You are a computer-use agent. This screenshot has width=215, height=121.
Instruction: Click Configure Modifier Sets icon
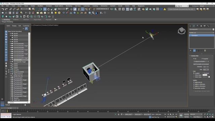click(205, 51)
